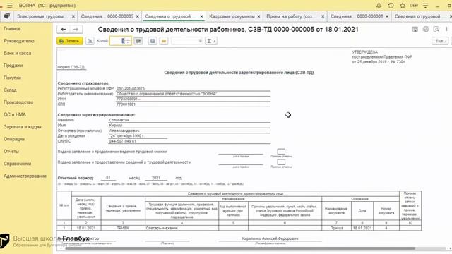
Task: Click the ПРИЕМ cell in table
Action: (x=123, y=228)
